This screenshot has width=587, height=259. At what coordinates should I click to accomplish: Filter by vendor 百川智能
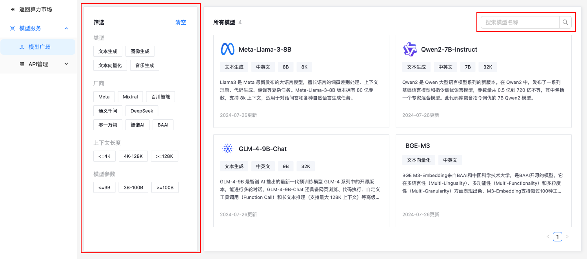click(160, 97)
